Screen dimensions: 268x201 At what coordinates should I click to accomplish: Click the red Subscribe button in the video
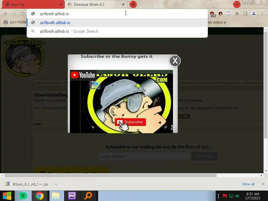(x=130, y=122)
